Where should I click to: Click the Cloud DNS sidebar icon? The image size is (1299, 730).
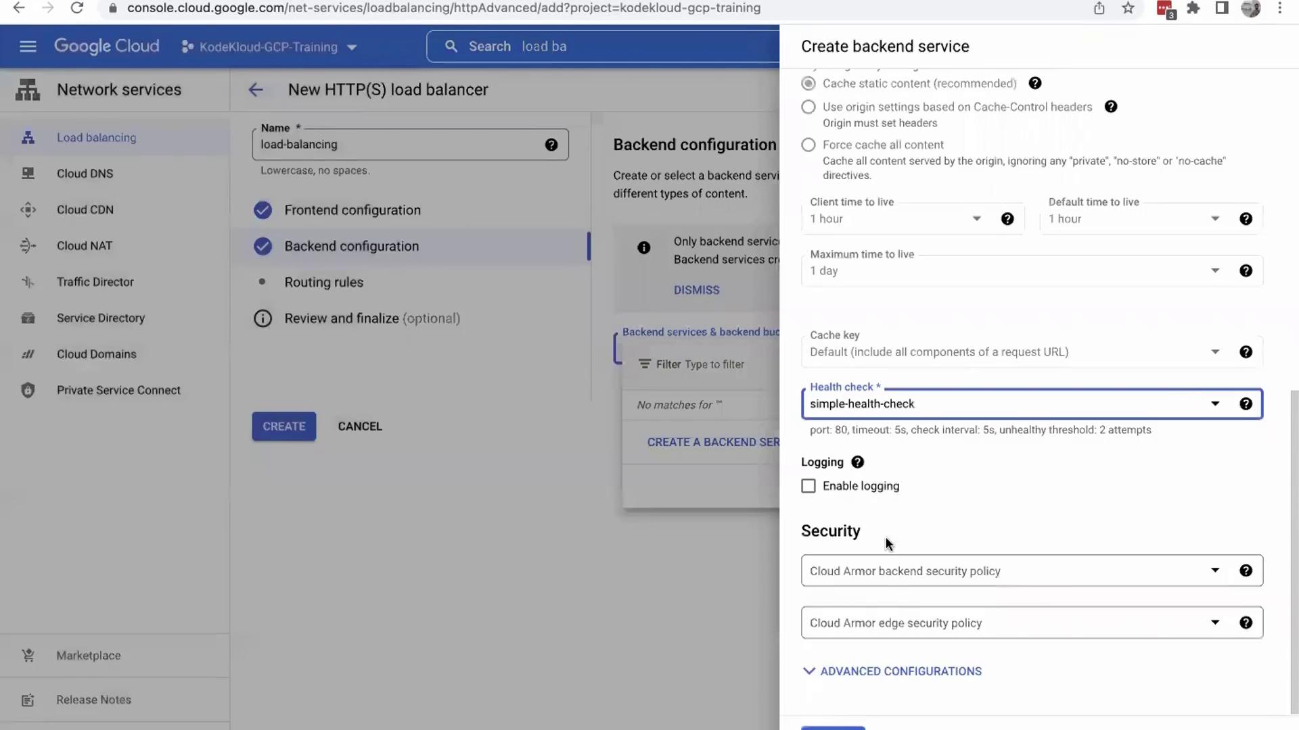(x=28, y=174)
